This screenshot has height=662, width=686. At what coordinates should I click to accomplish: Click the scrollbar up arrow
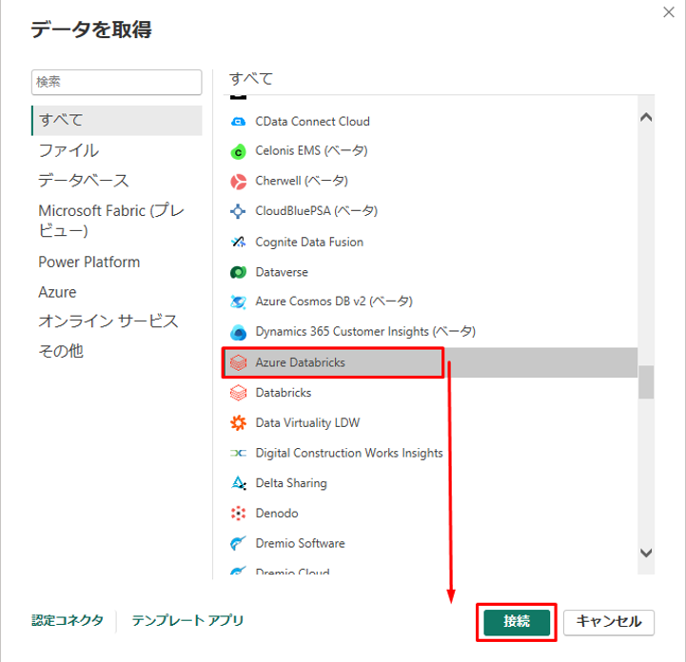click(646, 117)
